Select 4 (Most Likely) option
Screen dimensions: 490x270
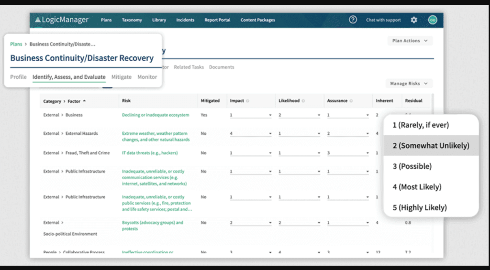(431, 187)
